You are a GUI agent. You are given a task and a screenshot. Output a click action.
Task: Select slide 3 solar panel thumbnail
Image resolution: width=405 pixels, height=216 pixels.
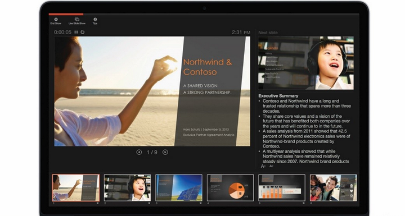pyautogui.click(x=179, y=187)
